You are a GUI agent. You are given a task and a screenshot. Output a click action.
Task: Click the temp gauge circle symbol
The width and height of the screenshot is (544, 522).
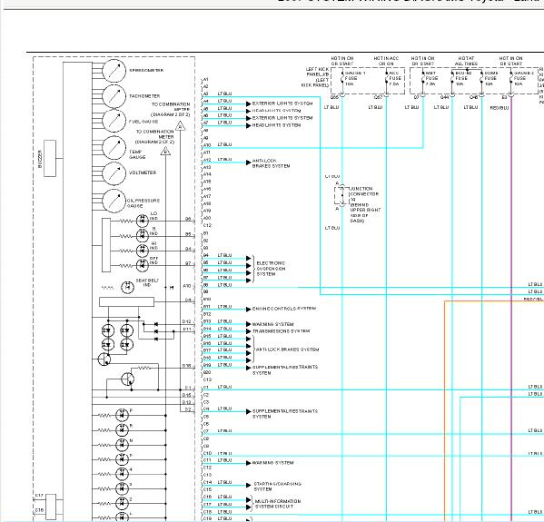pos(114,148)
